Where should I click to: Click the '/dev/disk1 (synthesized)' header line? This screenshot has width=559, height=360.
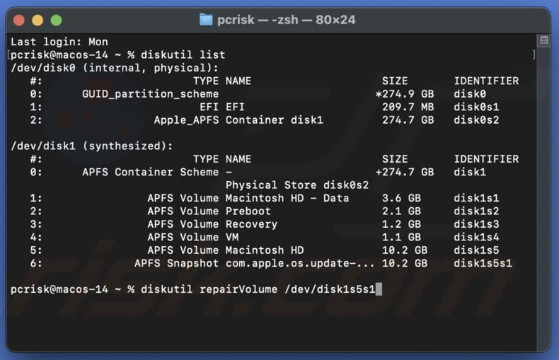(x=92, y=146)
